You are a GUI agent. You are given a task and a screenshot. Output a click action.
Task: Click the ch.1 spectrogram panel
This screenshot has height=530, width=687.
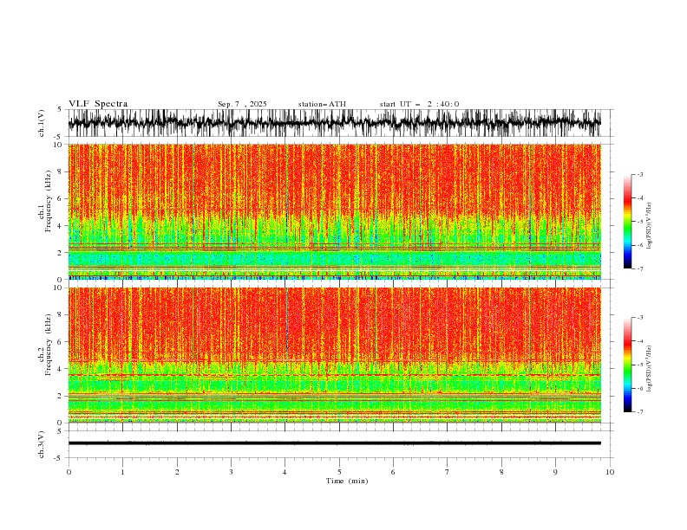tap(334, 211)
